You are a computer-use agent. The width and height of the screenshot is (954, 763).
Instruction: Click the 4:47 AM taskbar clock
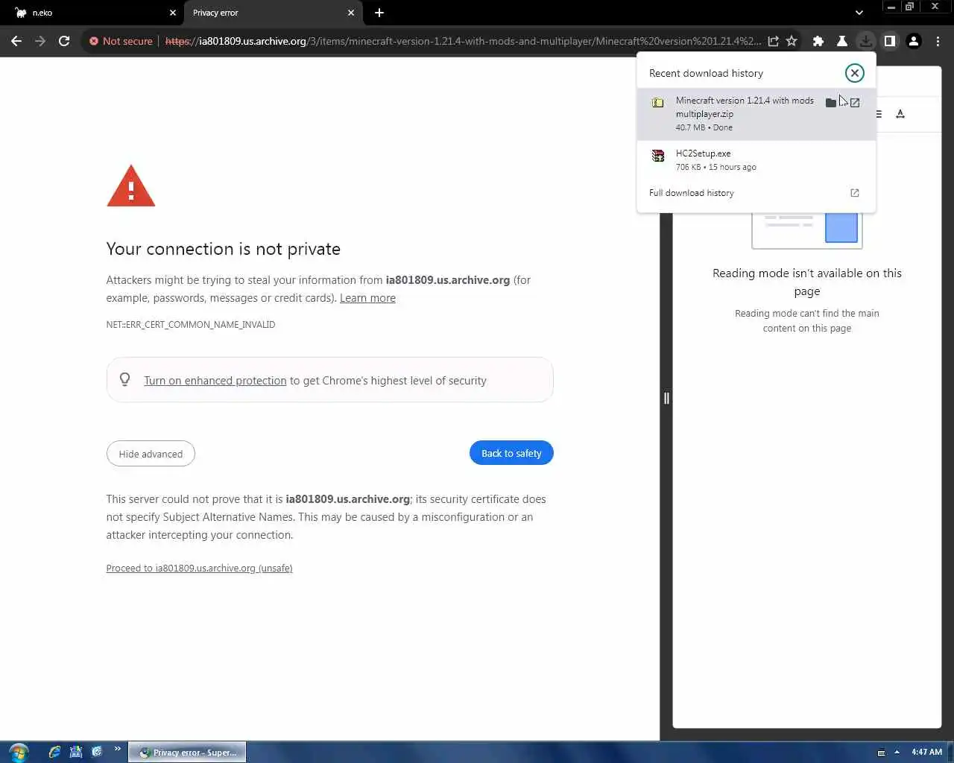pyautogui.click(x=926, y=753)
